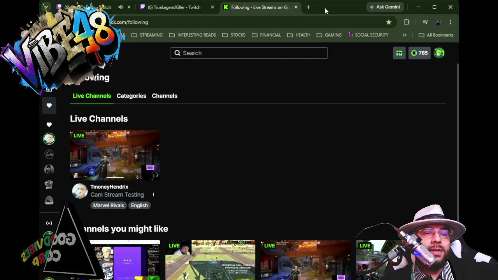Click the Ask Gemini button
The width and height of the screenshot is (498, 280).
(x=384, y=7)
